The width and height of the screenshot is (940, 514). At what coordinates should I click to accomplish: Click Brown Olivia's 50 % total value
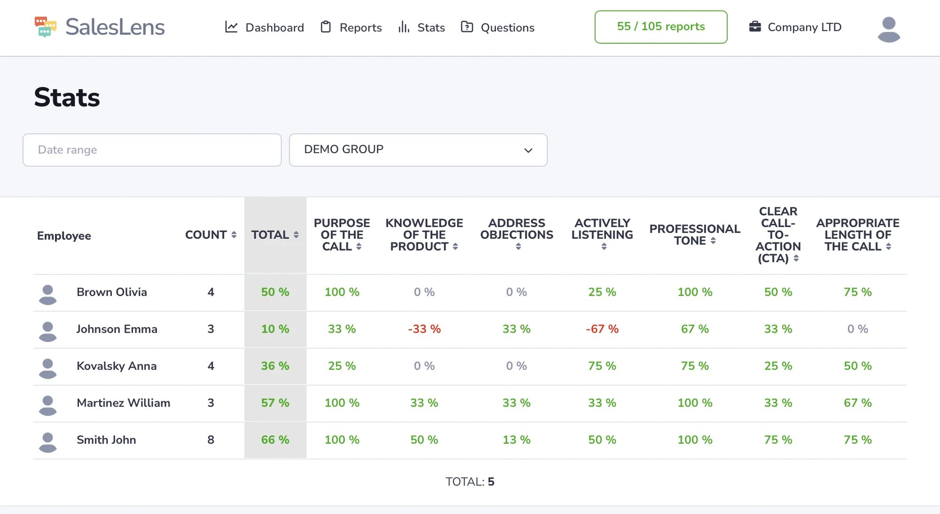275,292
